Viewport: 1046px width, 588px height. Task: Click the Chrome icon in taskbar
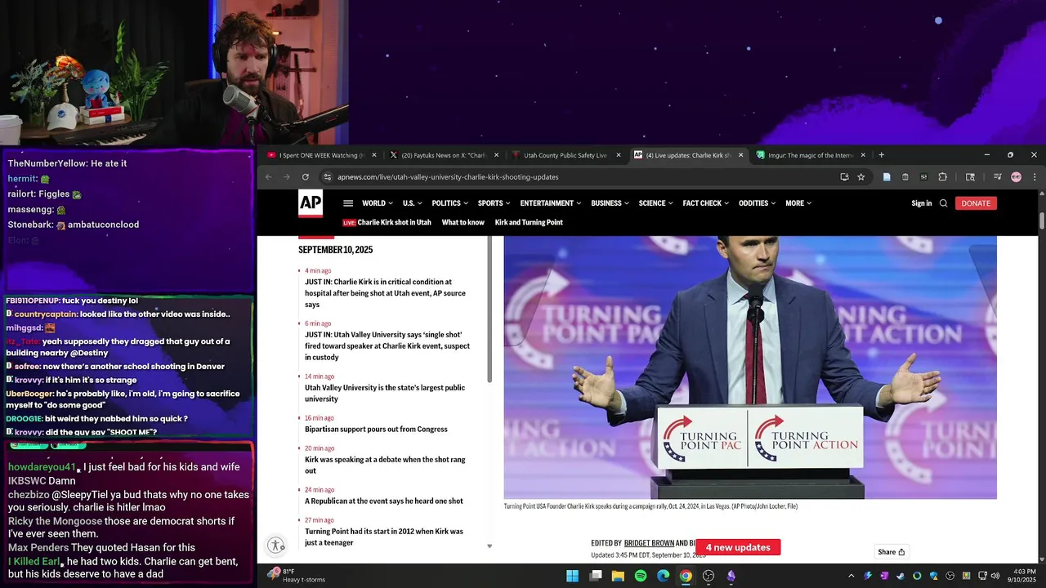tap(686, 576)
